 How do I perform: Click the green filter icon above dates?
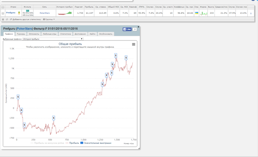(28, 11)
